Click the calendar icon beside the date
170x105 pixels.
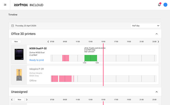(13, 26)
